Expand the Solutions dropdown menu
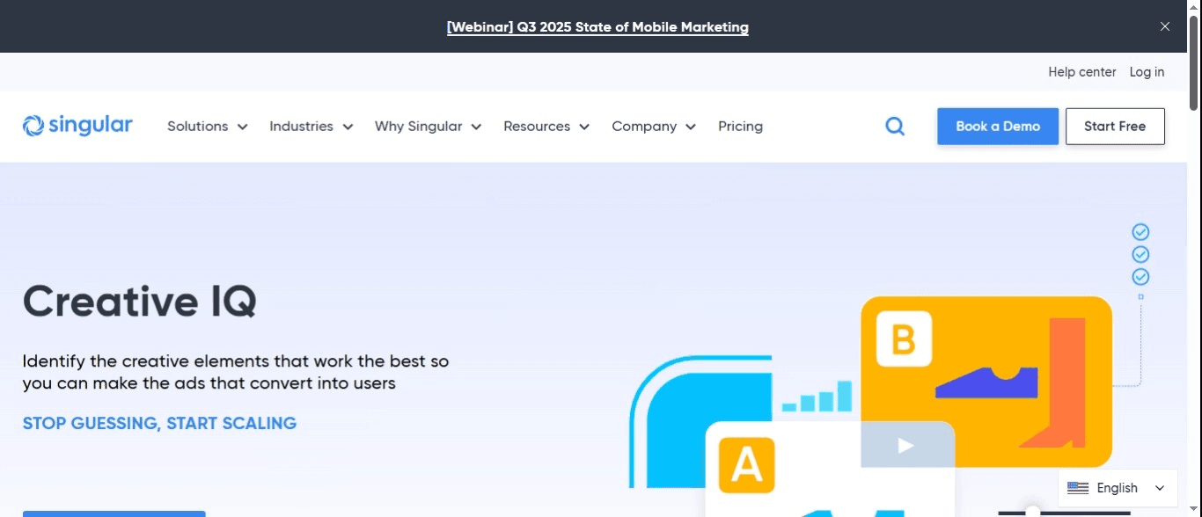 (x=207, y=127)
